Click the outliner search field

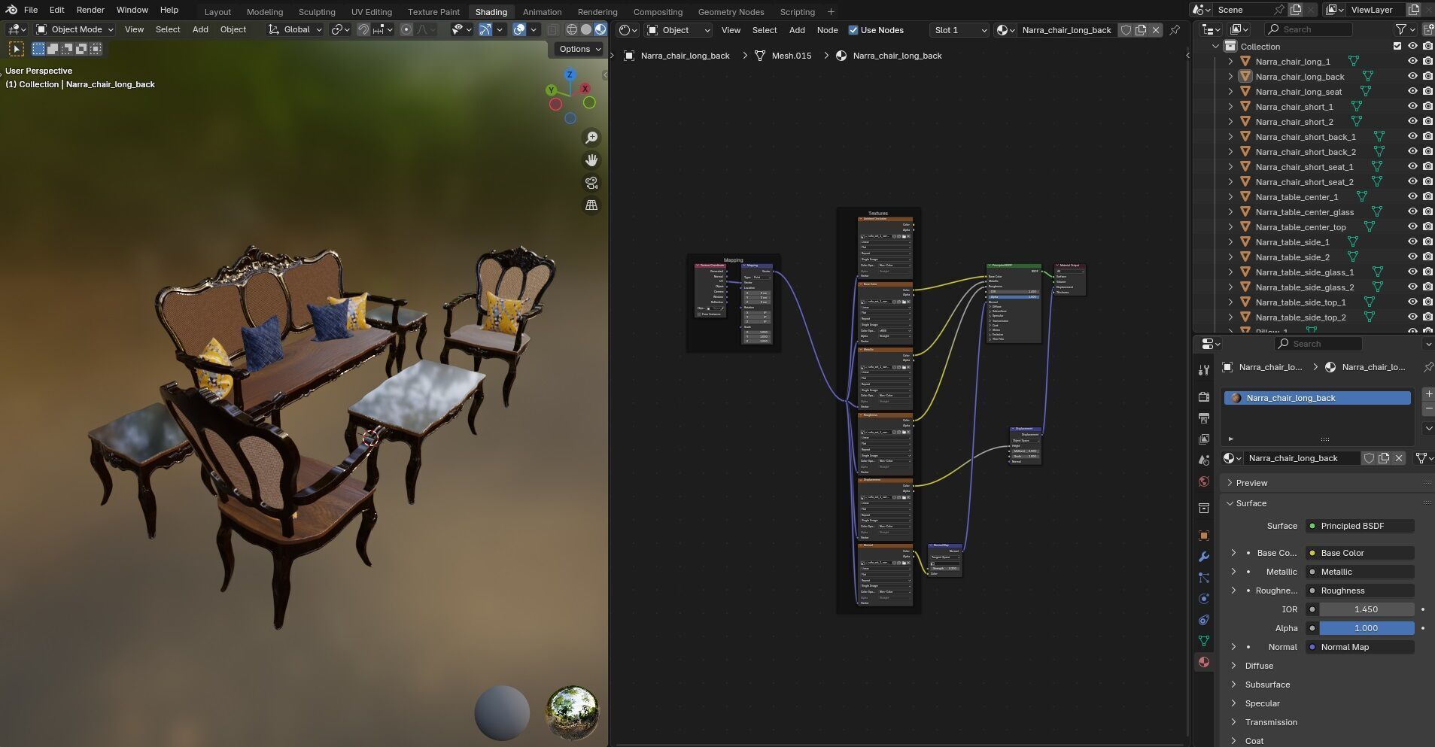click(x=1308, y=29)
